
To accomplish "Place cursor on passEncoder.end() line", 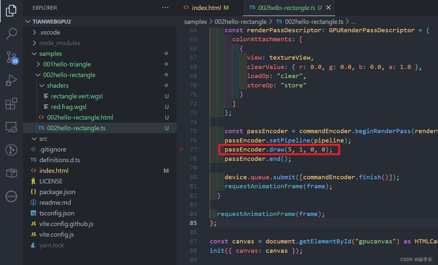I will pyautogui.click(x=258, y=159).
